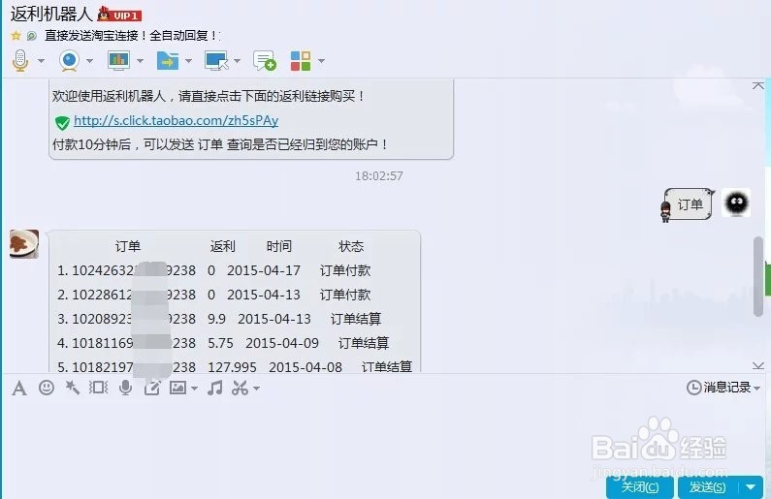Viewport: 771px width, 499px height.
Task: Click the timestamp 18:02:57
Action: pos(379,175)
